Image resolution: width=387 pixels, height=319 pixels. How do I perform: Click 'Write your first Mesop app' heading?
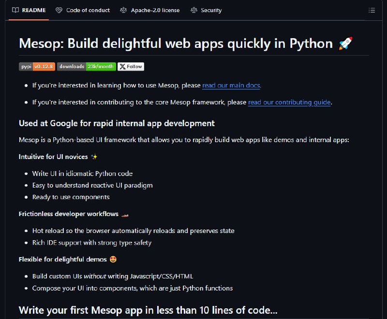(x=148, y=310)
